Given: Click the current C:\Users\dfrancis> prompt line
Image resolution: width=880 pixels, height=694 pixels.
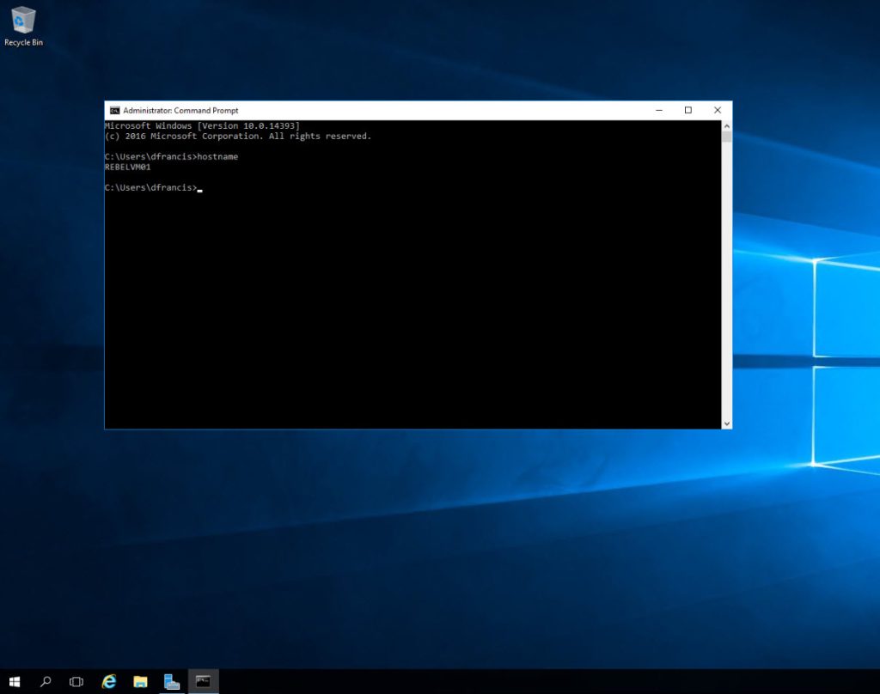Looking at the screenshot, I should 150,188.
